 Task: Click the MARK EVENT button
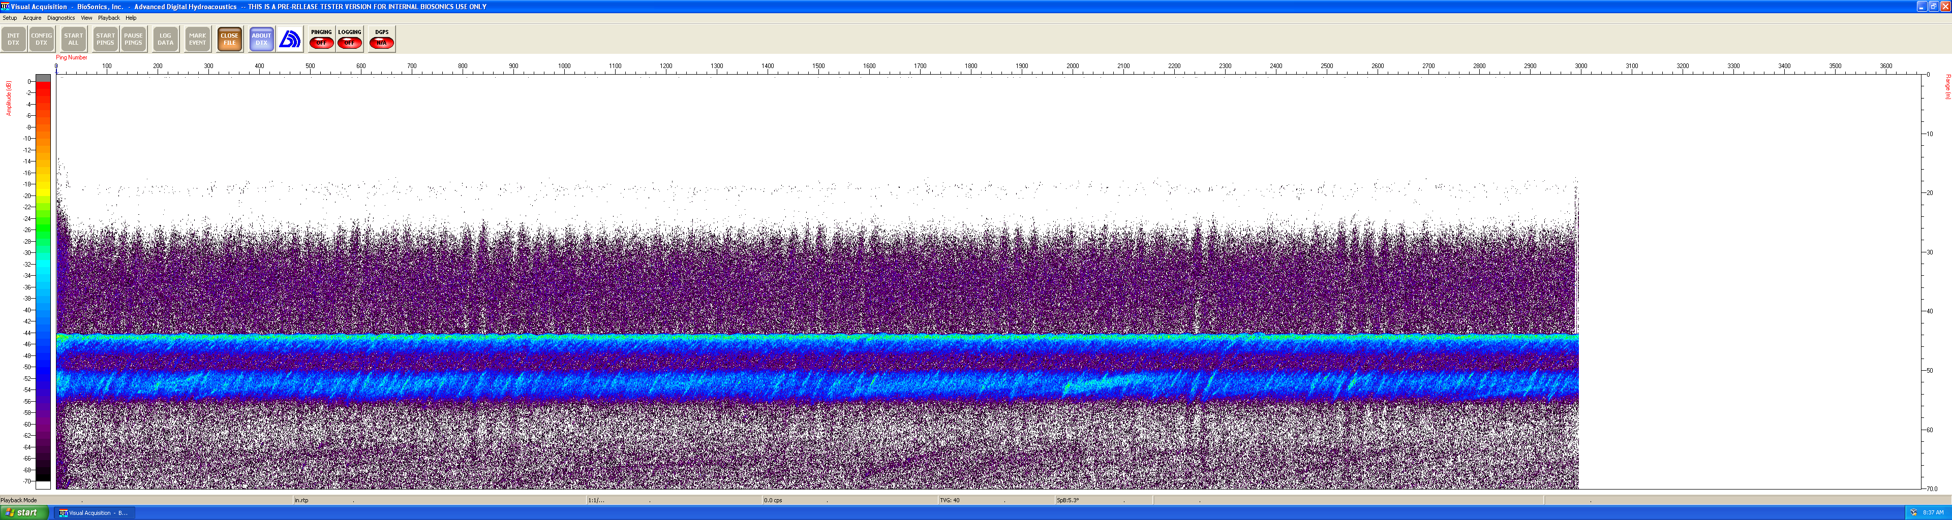click(197, 40)
